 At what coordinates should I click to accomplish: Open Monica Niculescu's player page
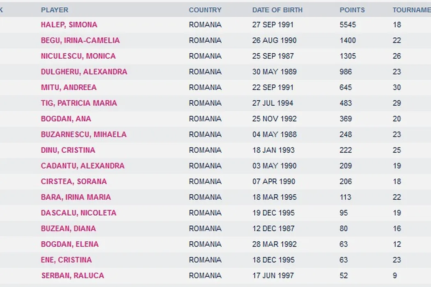(78, 56)
